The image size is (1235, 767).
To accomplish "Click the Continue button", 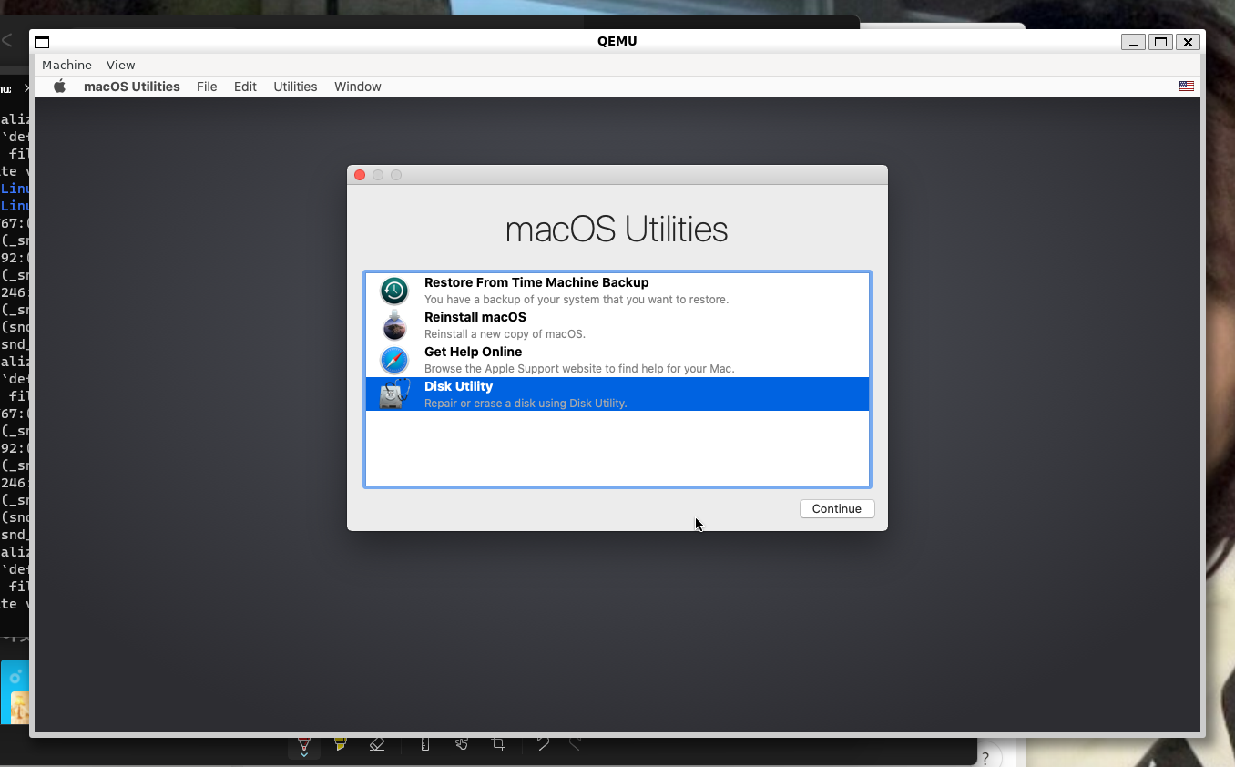I will point(837,509).
